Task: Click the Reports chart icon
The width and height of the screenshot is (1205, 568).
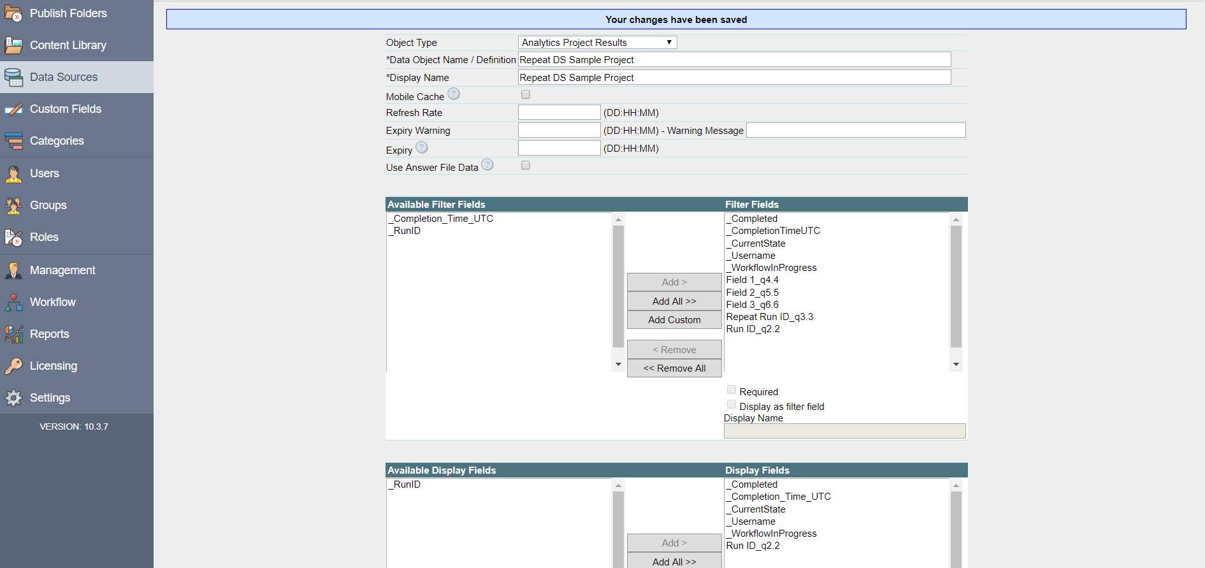Action: click(13, 334)
